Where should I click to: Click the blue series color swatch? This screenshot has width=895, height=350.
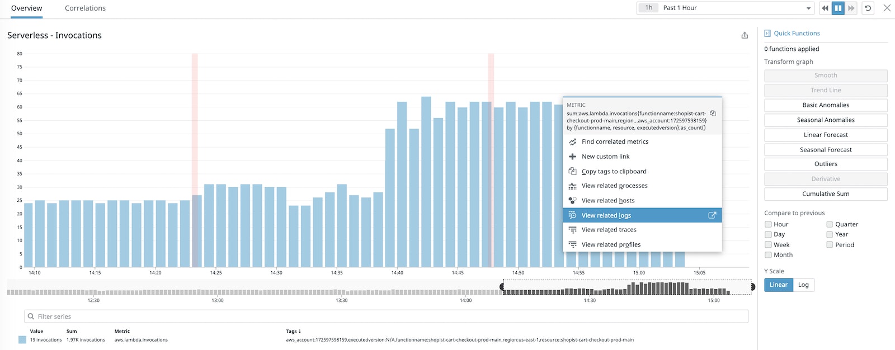[22, 339]
